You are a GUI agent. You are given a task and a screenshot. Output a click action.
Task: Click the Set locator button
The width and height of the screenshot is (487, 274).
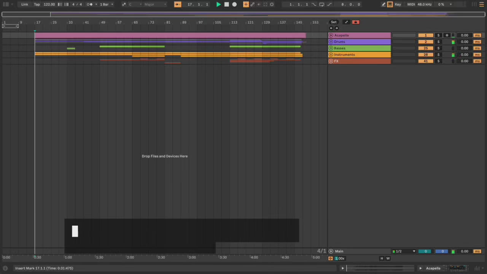pyautogui.click(x=334, y=22)
